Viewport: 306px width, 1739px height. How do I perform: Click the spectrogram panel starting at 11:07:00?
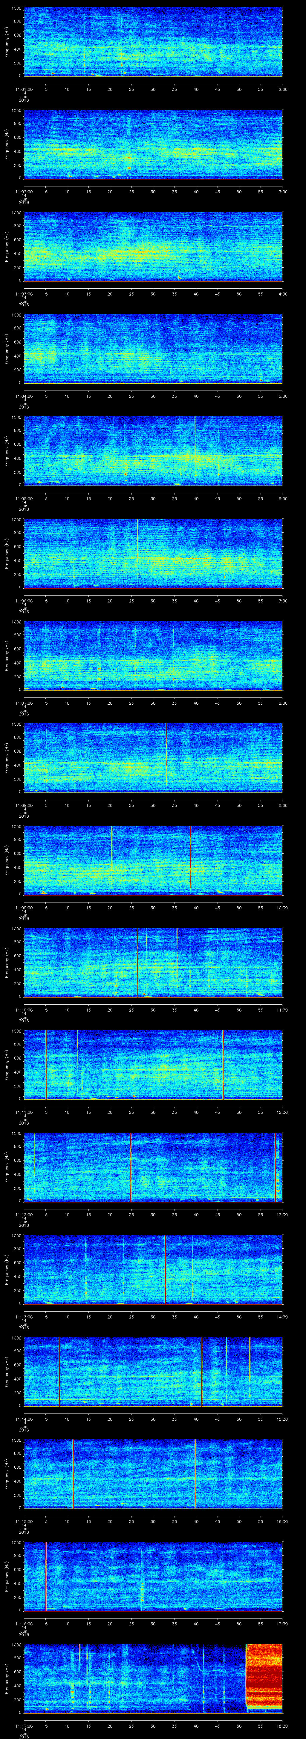(x=153, y=655)
